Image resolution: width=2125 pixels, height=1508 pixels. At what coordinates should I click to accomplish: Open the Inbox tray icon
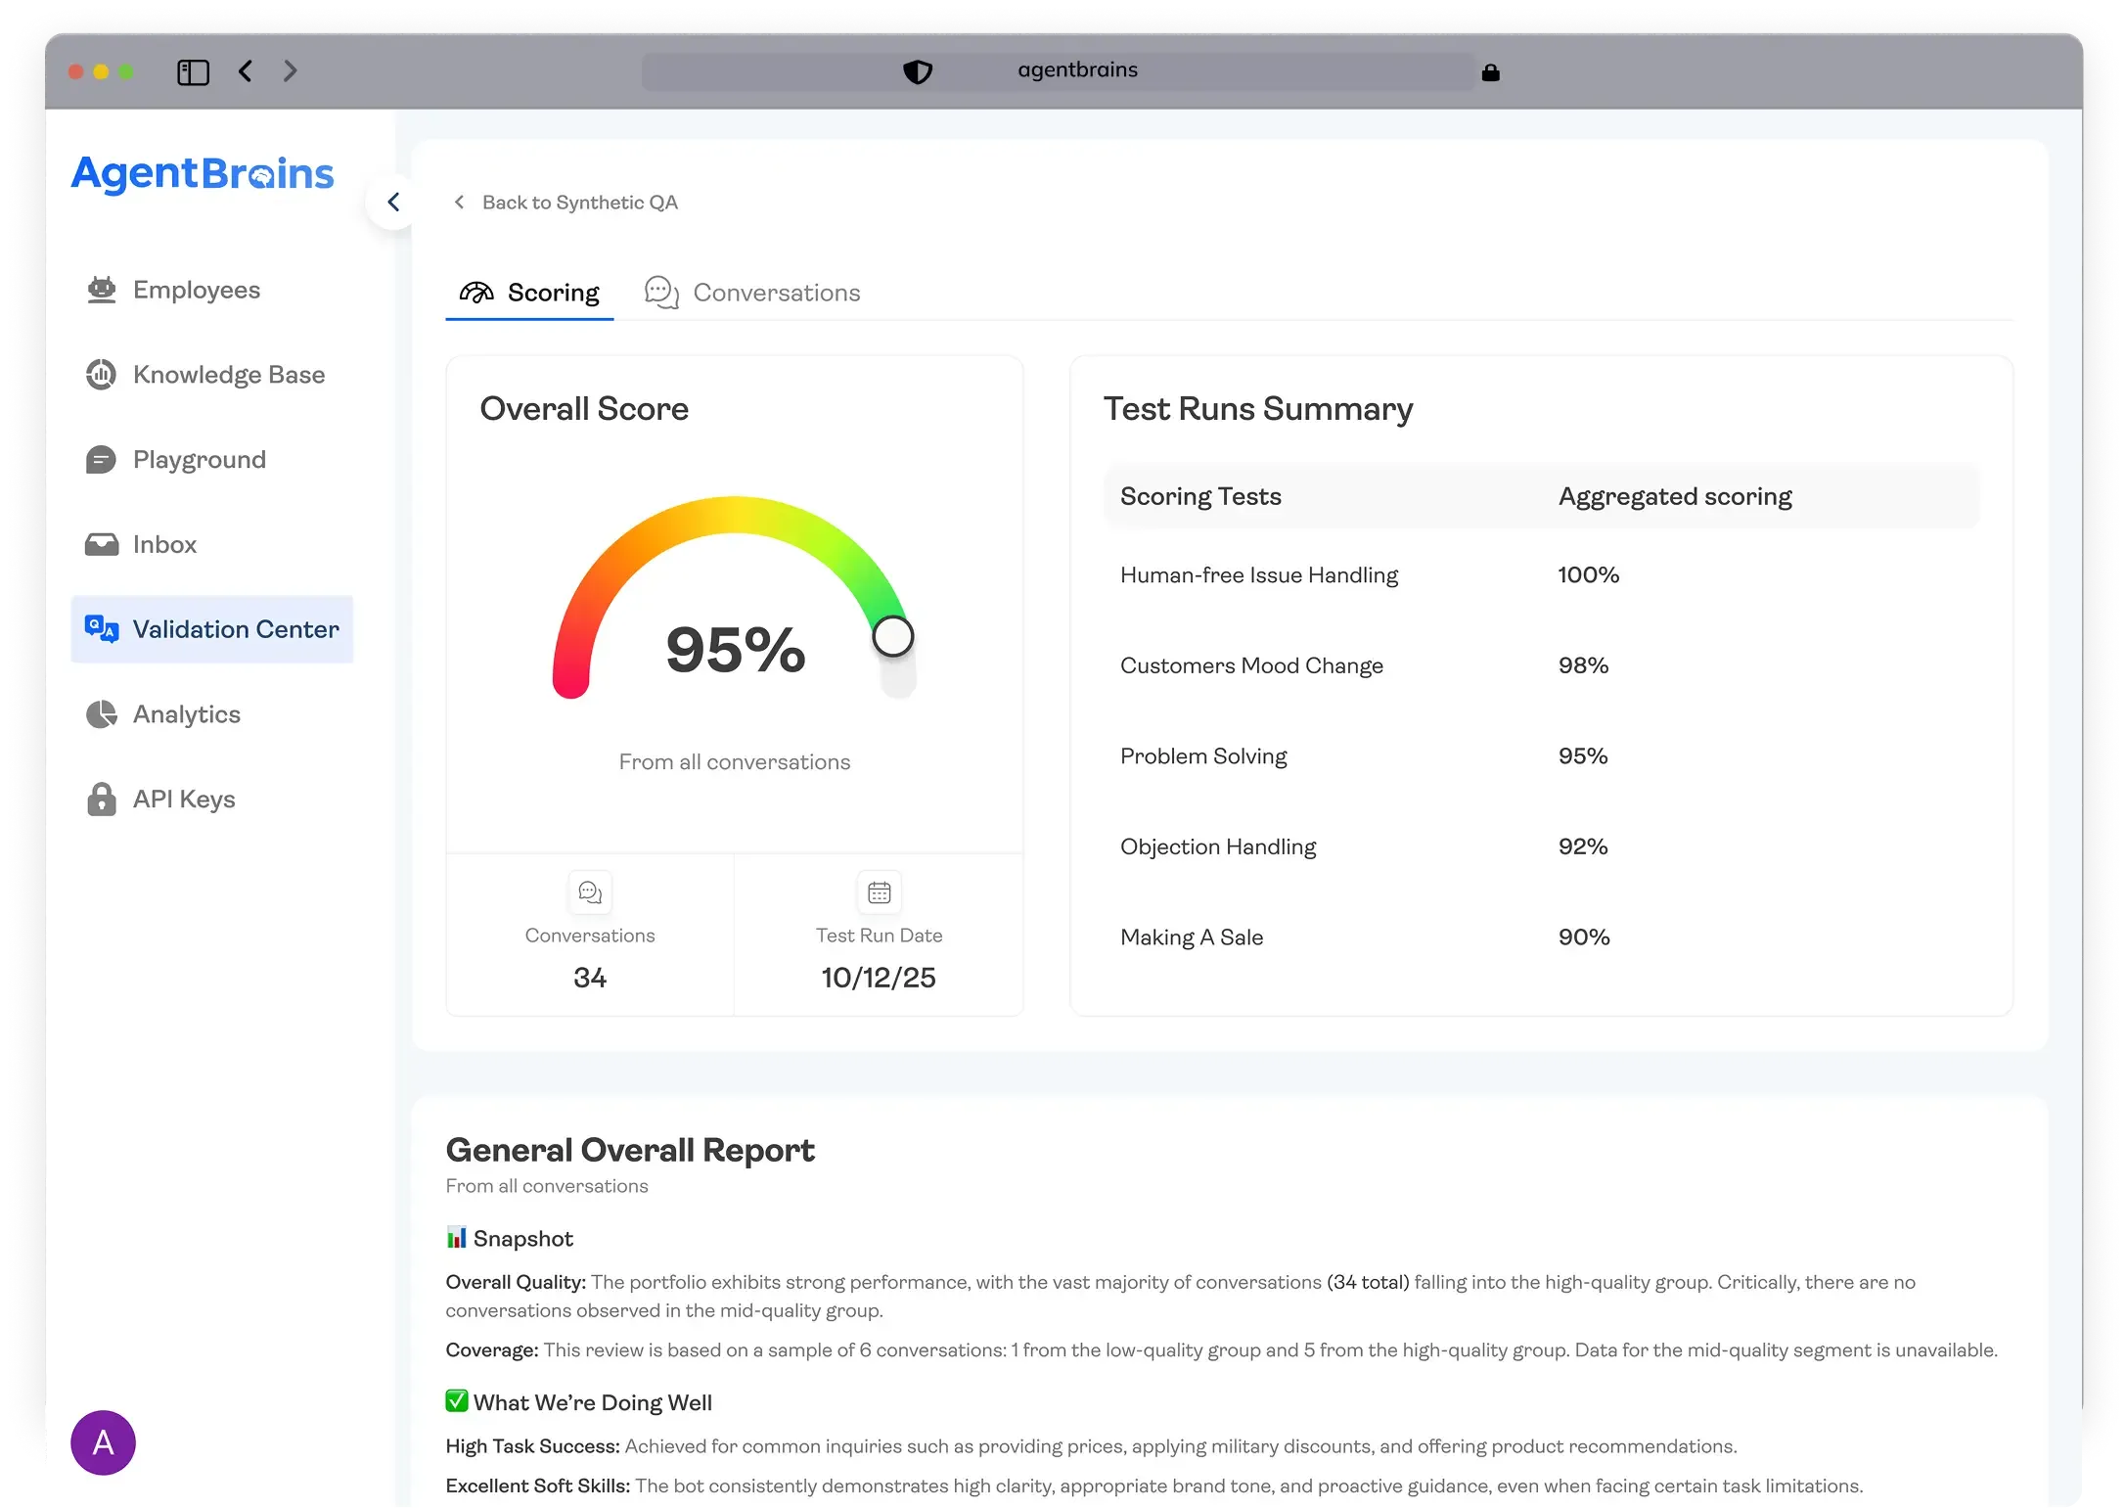(102, 544)
